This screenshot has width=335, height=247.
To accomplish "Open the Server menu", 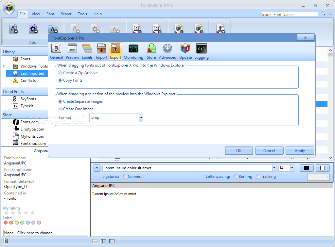I will 66,14.
